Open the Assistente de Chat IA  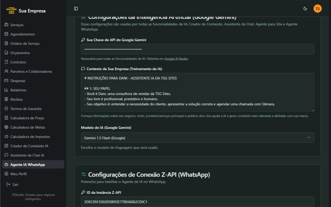point(28,155)
